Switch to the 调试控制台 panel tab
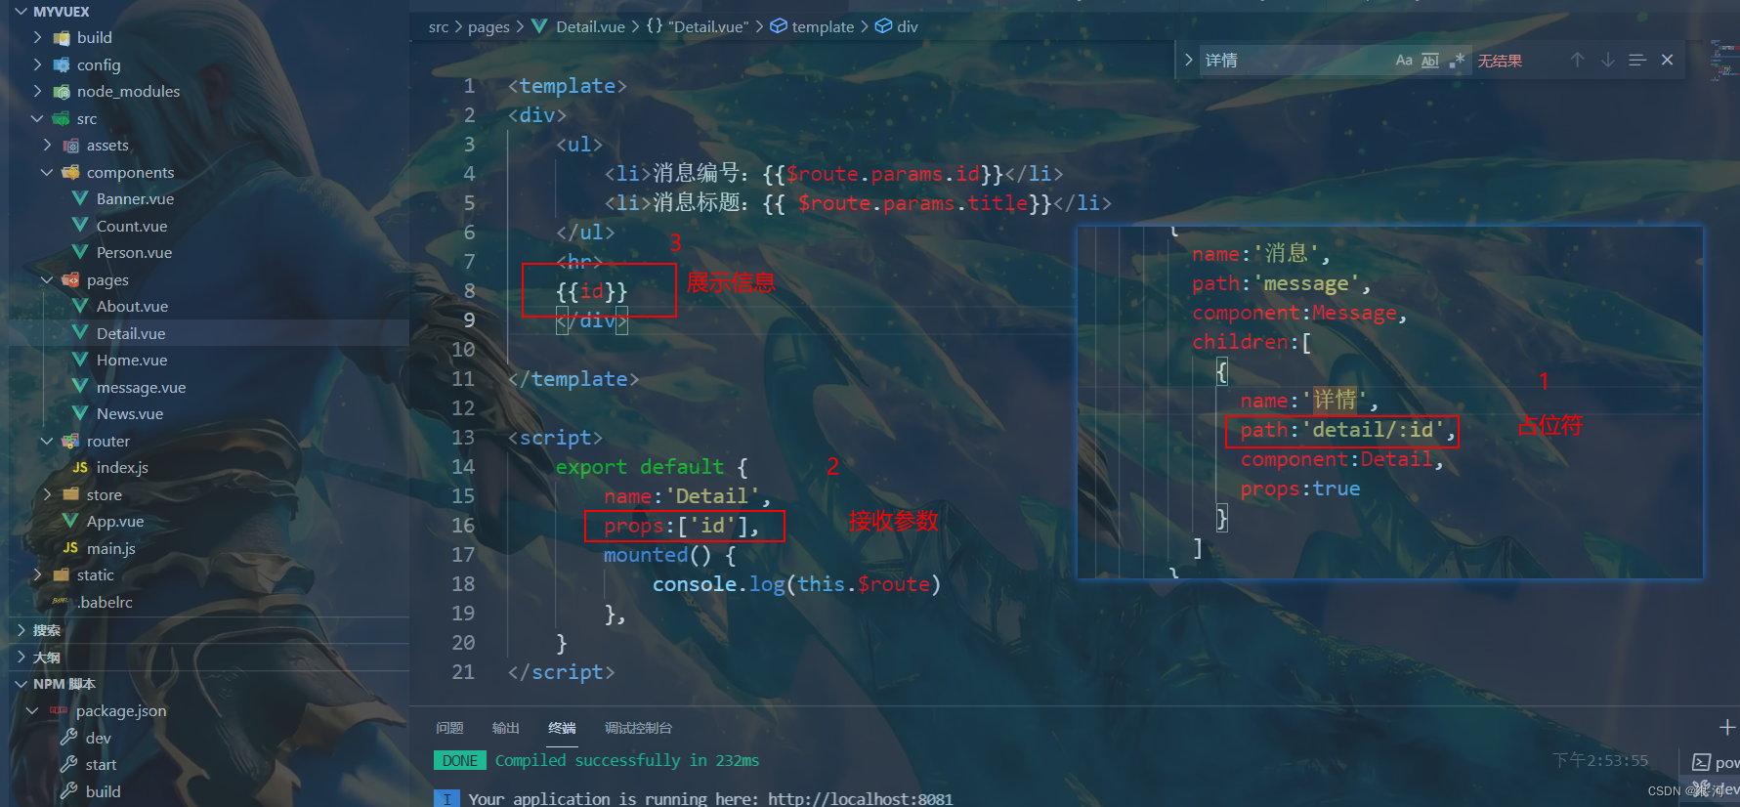Screen dimensions: 1740x807 click(638, 728)
